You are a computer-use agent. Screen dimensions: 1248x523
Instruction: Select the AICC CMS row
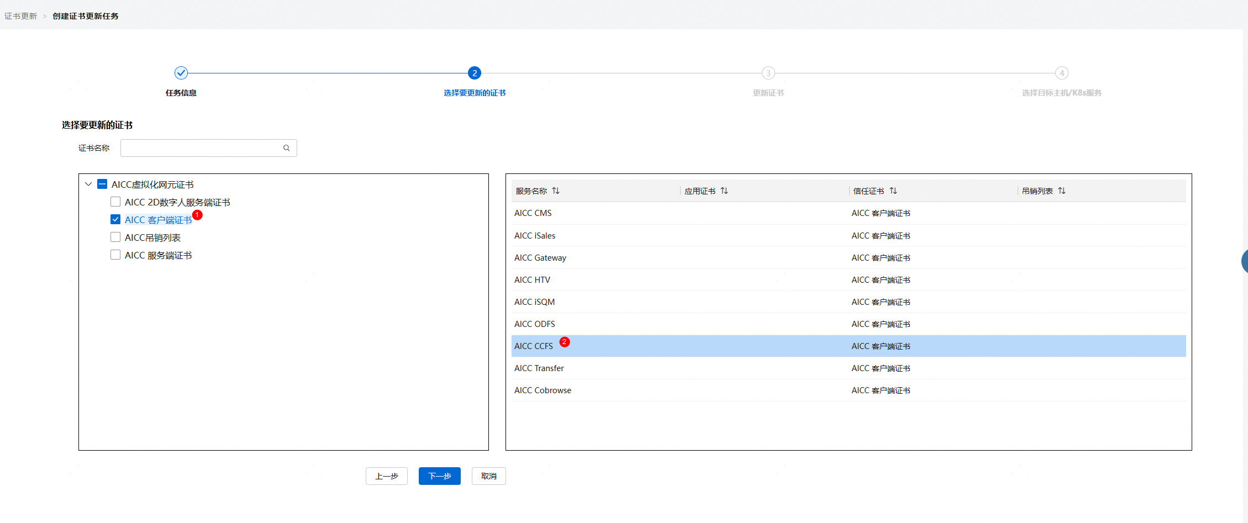tap(849, 213)
